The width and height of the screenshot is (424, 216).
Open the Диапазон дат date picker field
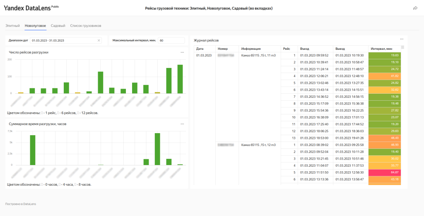coord(64,41)
